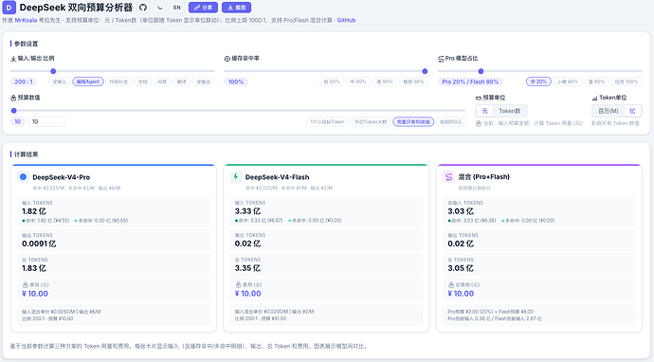The height and width of the screenshot is (362, 654).
Task: Set the Token unit to 亿
Action: 632,111
